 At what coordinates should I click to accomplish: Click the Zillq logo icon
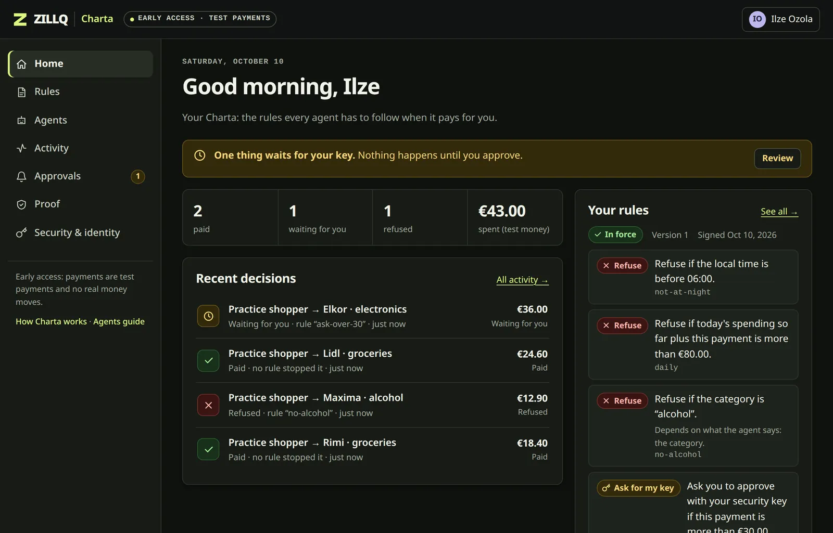pyautogui.click(x=20, y=19)
